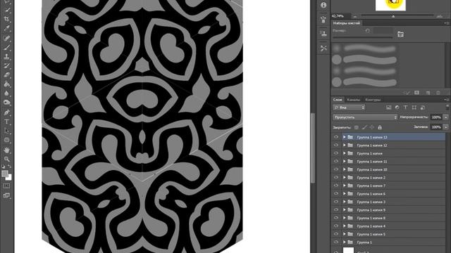The height and width of the screenshot is (253, 451).
Task: Select the Eraser tool
Action: coord(7,75)
